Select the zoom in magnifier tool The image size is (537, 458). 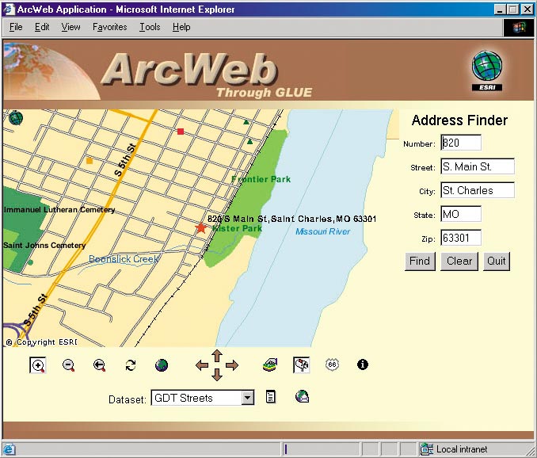(38, 365)
